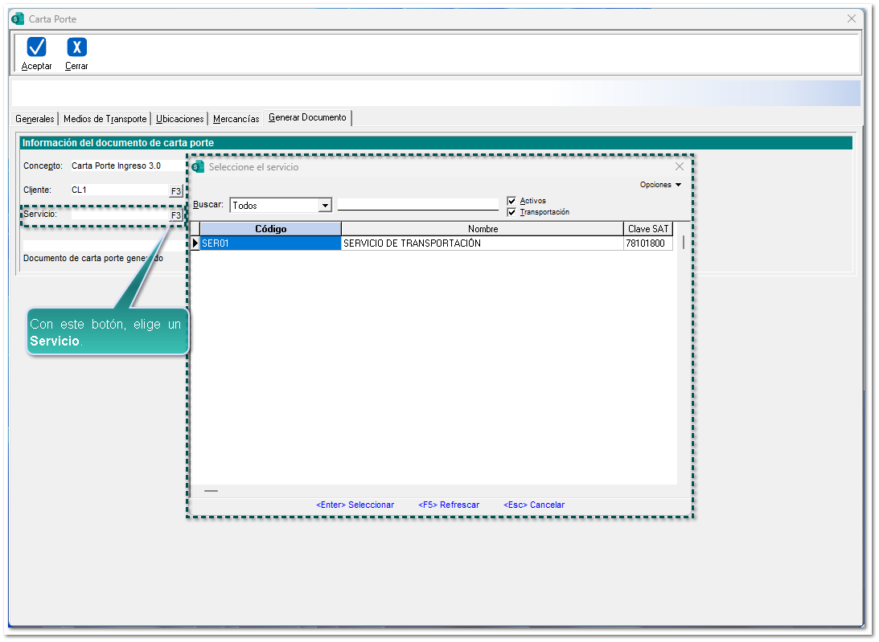
Task: Open the Buscar Todos dropdown
Action: (x=325, y=206)
